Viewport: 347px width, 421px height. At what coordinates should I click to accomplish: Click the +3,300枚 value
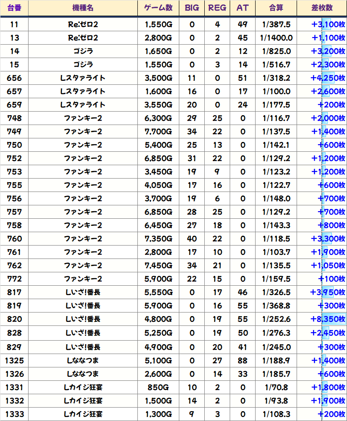pyautogui.click(x=328, y=239)
